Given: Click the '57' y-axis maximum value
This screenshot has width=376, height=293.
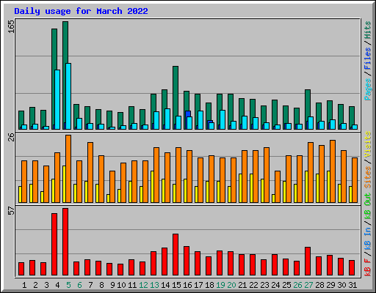Looking at the screenshot, I should coord(11,211).
